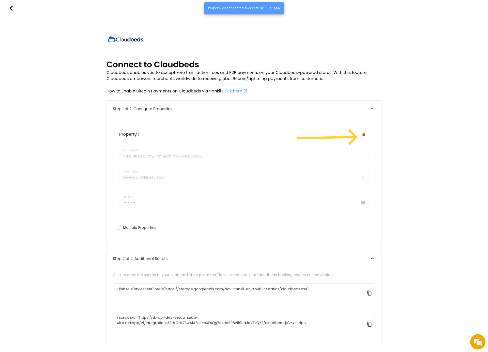Open the 'Click here' help link
Viewport: 488px width, 352px height.
coord(232,91)
